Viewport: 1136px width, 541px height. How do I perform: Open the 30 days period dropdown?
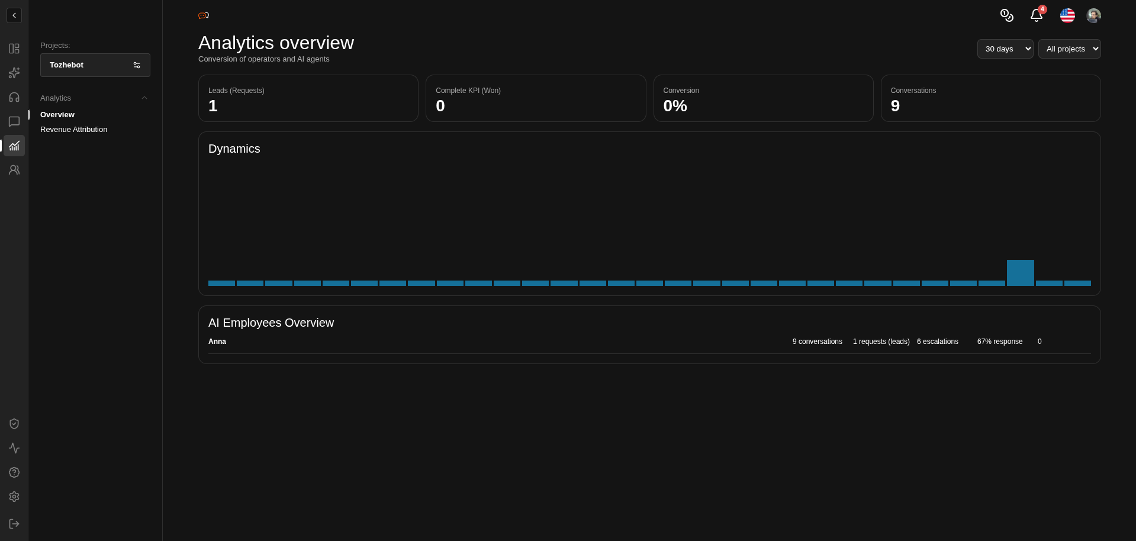click(x=1005, y=49)
